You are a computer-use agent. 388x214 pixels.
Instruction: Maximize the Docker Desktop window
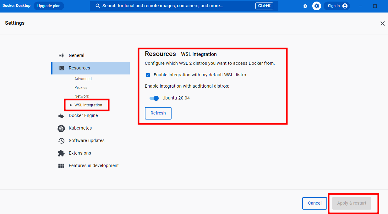[375, 6]
